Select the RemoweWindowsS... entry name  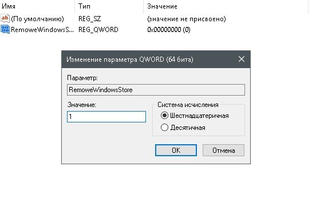pos(42,30)
